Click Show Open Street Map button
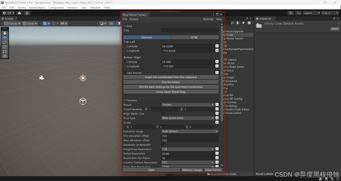The height and width of the screenshot is (181, 341). point(171,92)
